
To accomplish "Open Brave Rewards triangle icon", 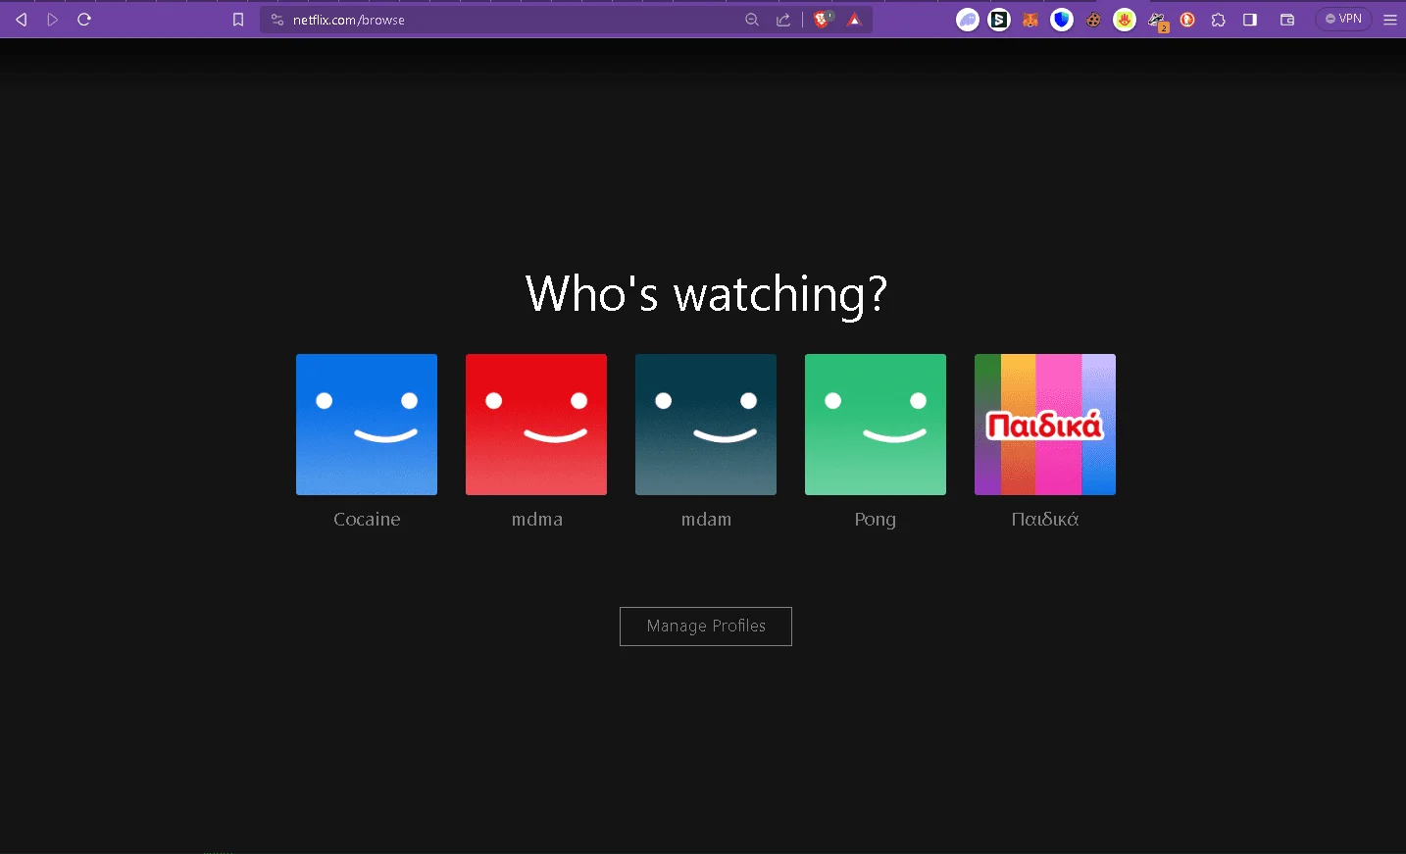I will tap(854, 20).
